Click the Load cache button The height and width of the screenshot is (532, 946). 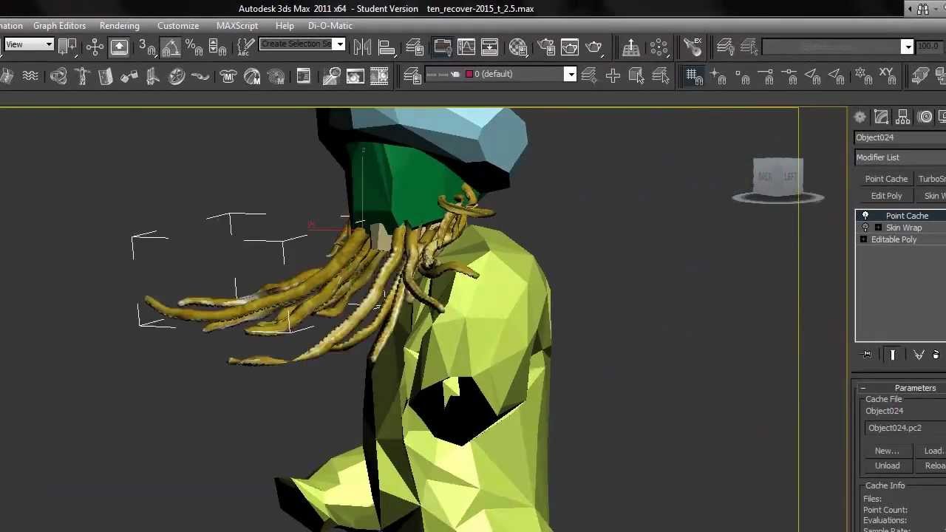pos(932,451)
